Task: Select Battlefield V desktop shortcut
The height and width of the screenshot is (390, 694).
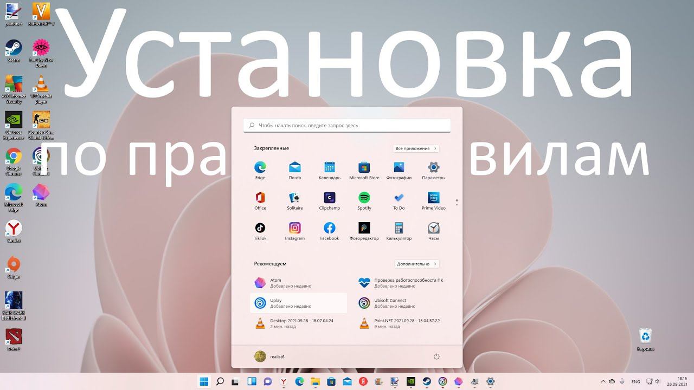Action: click(41, 15)
